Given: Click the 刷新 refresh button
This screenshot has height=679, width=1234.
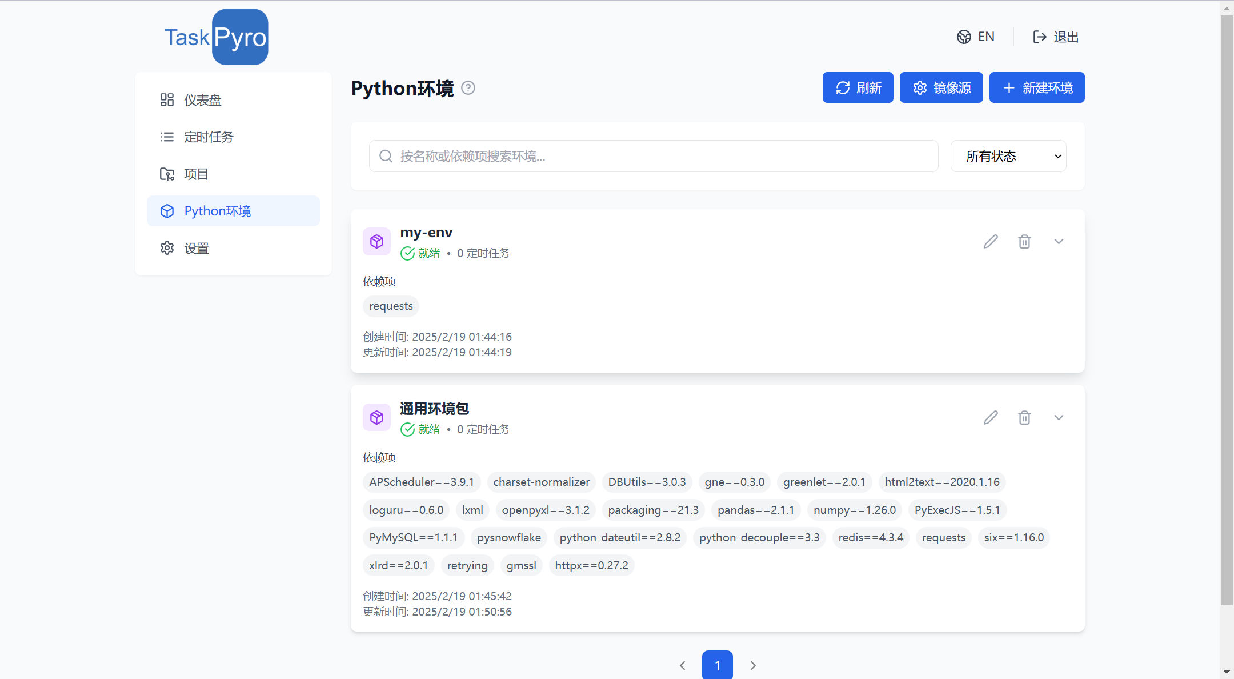Looking at the screenshot, I should point(858,87).
